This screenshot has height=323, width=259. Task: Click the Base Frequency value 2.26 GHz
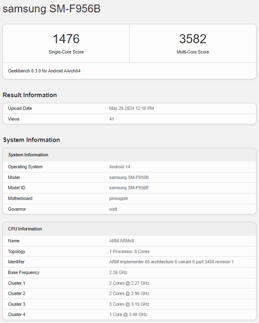tap(118, 273)
